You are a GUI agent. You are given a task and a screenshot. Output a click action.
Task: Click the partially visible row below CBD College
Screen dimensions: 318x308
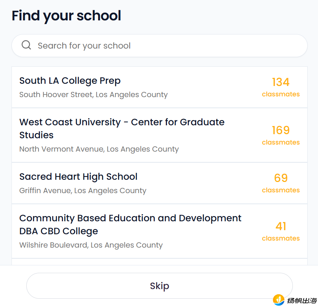tap(159, 262)
